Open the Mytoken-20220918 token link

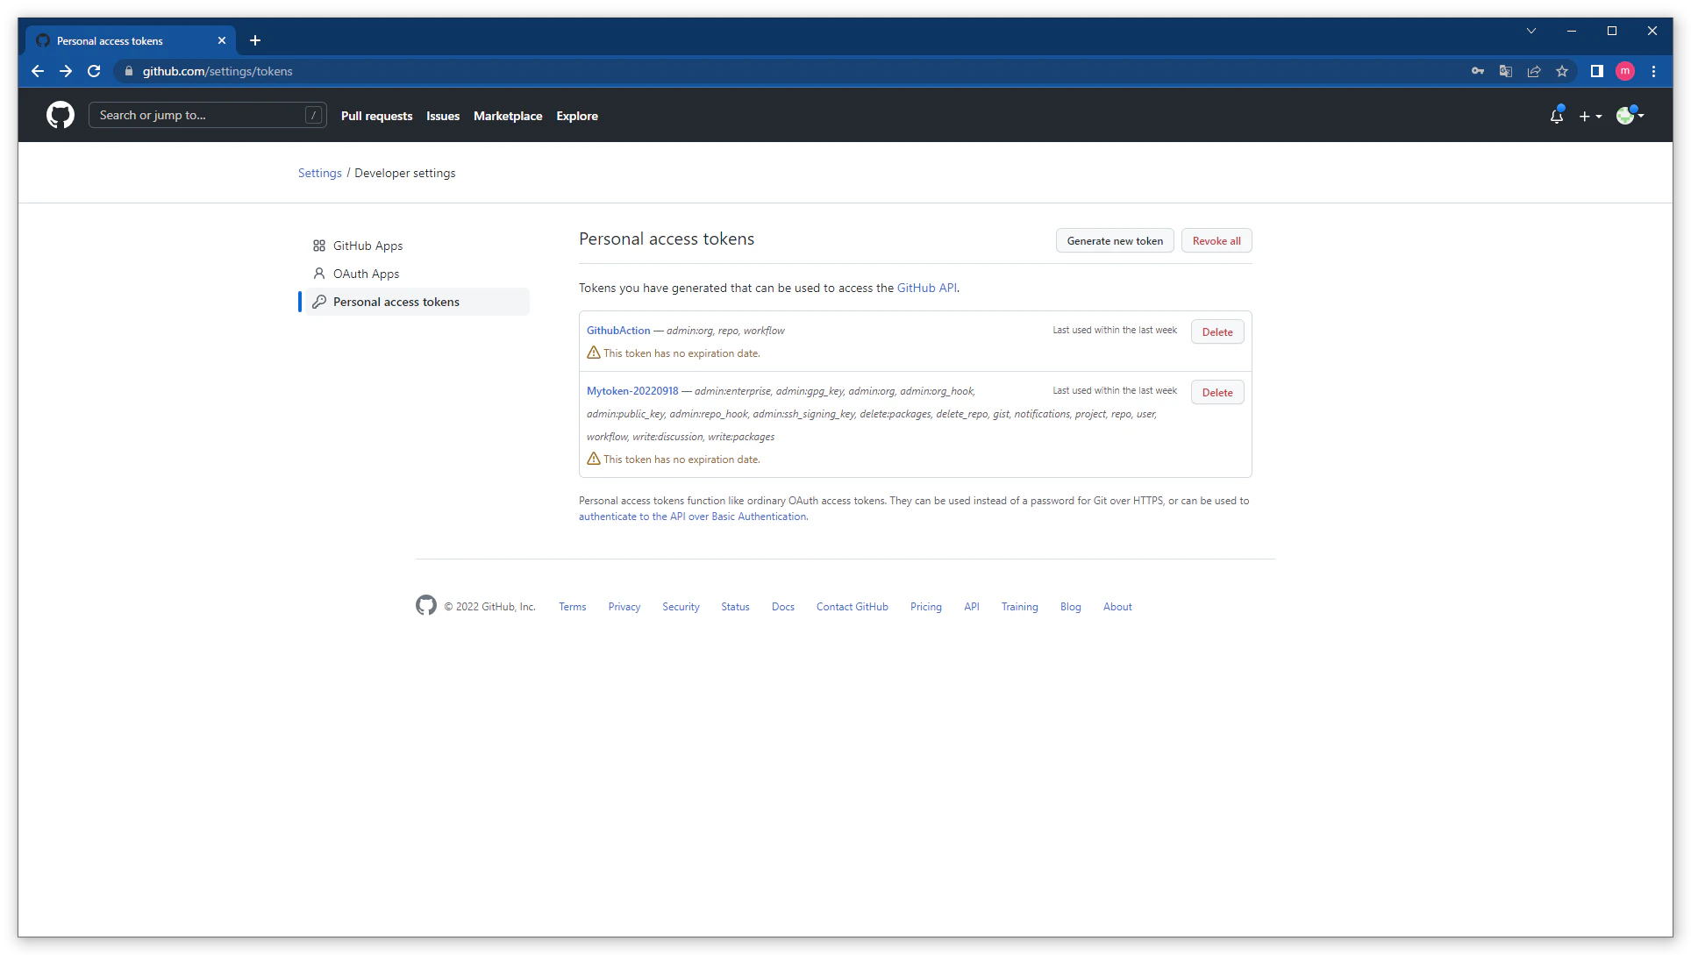coord(632,391)
